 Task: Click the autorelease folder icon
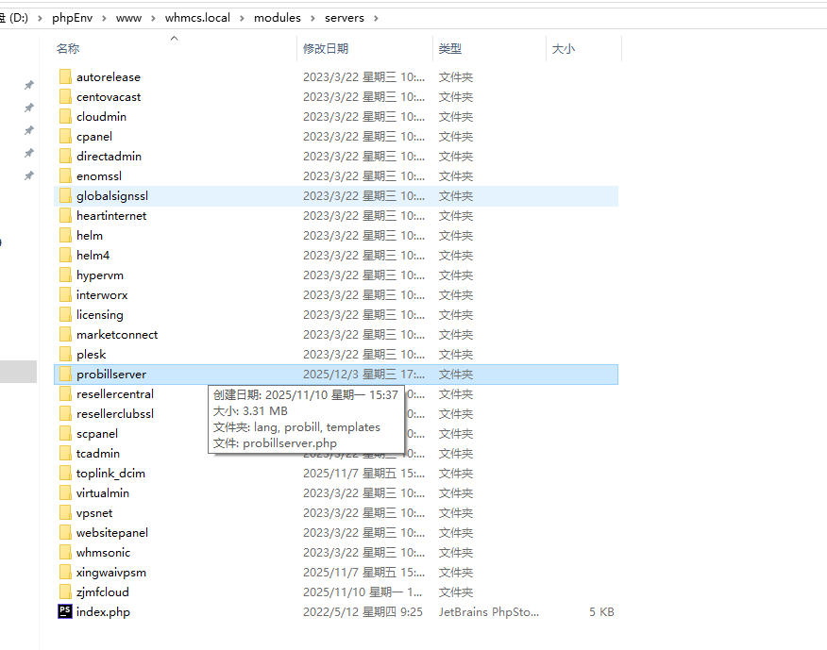(x=65, y=77)
